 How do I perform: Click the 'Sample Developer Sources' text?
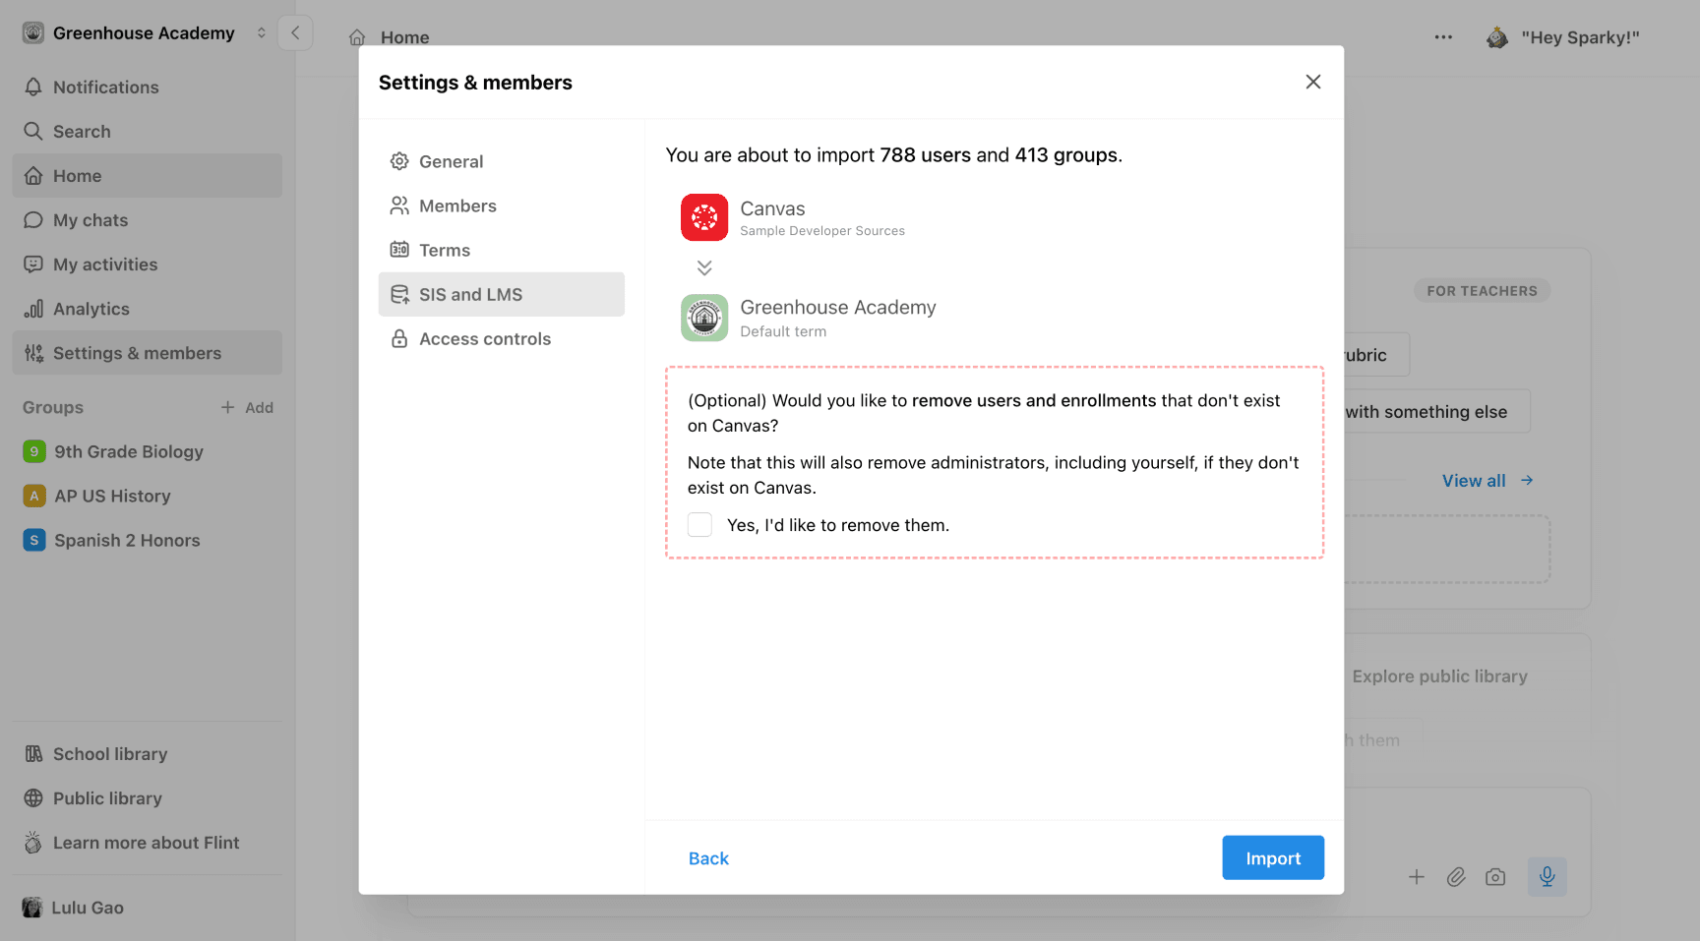[821, 231]
